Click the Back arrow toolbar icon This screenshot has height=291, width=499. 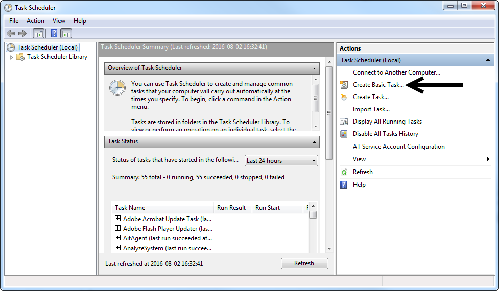pos(11,33)
